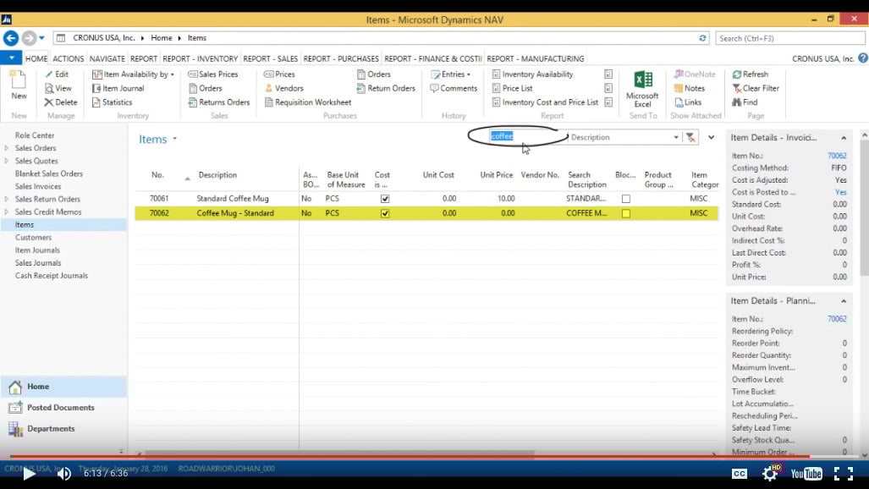The height and width of the screenshot is (489, 869).
Task: Expand the filter pane chevron
Action: point(711,138)
